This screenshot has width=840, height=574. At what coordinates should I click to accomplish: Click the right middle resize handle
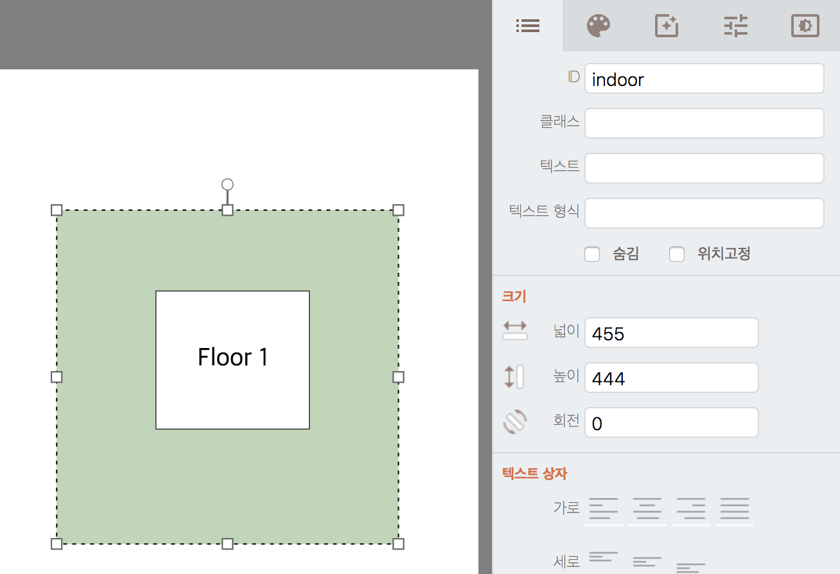398,377
